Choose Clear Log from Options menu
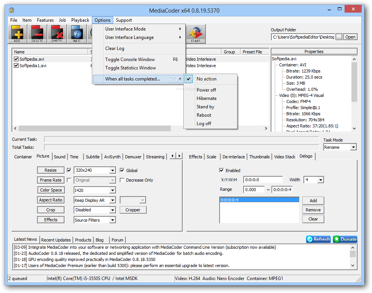Image resolution: width=372 pixels, height=293 pixels. pos(139,48)
